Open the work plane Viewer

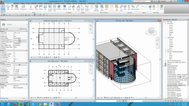tap(162, 7)
